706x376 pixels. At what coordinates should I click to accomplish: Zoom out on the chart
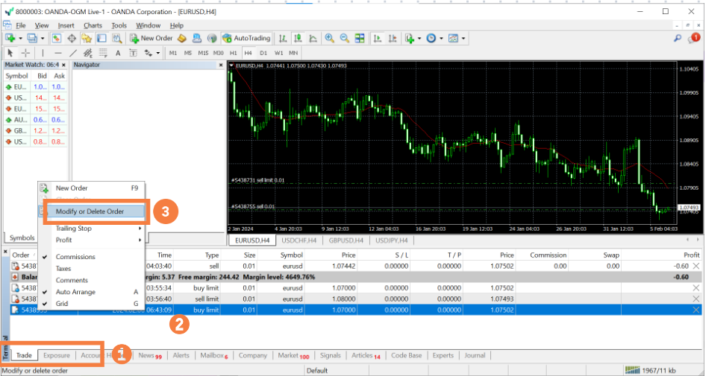[x=344, y=38]
